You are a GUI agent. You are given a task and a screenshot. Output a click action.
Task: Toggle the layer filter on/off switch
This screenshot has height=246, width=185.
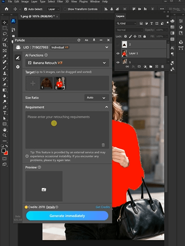167,23
